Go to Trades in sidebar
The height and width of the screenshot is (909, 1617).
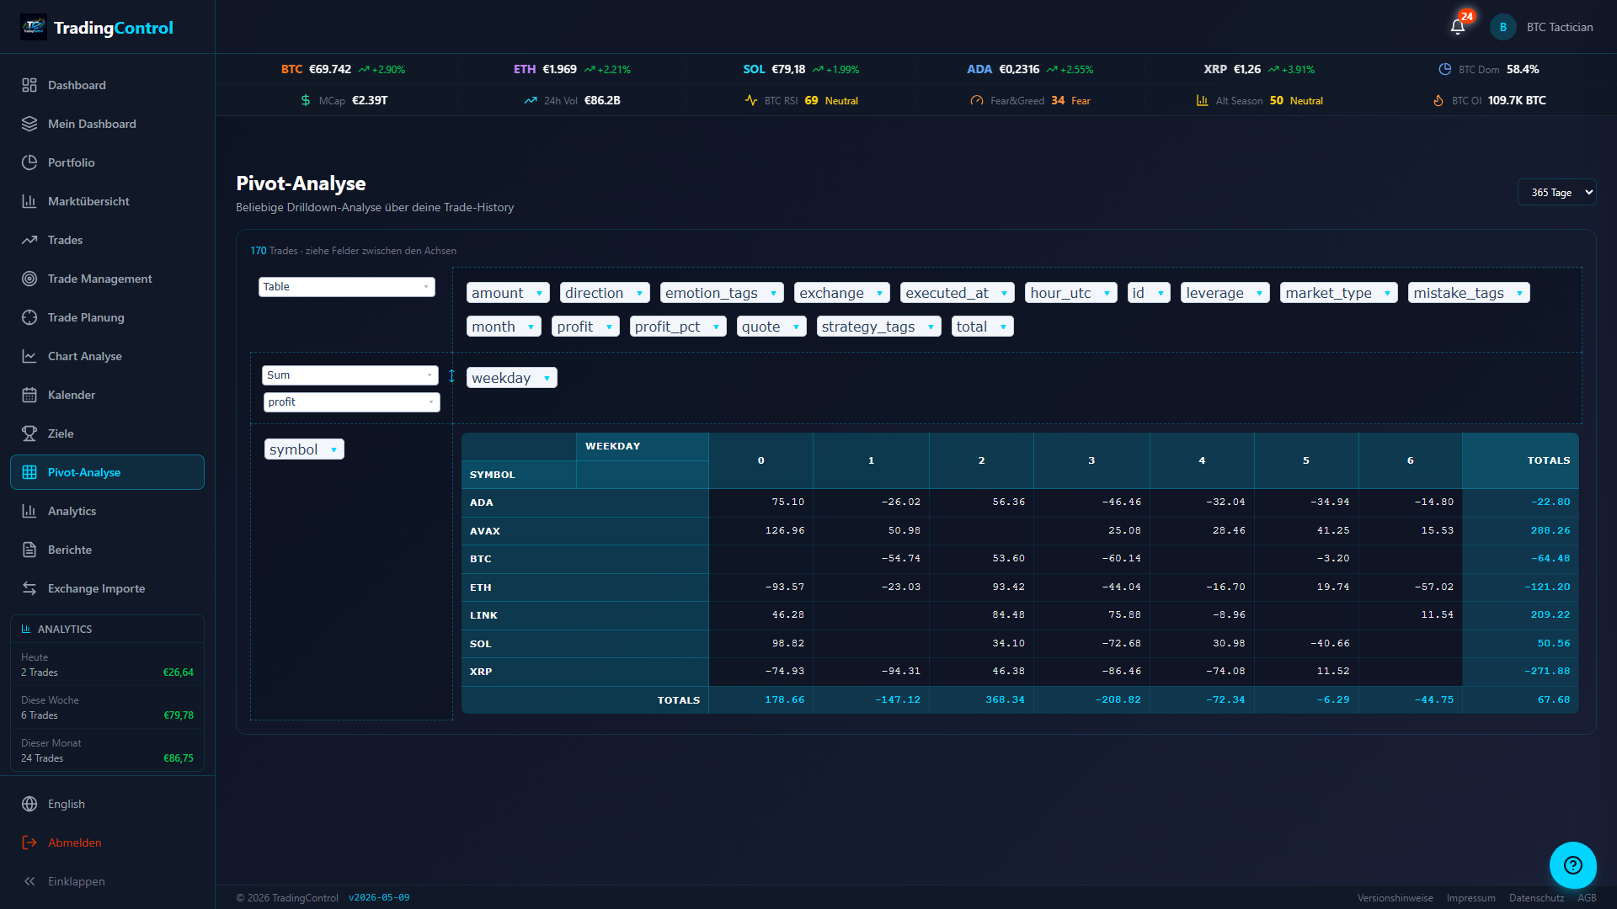click(107, 240)
